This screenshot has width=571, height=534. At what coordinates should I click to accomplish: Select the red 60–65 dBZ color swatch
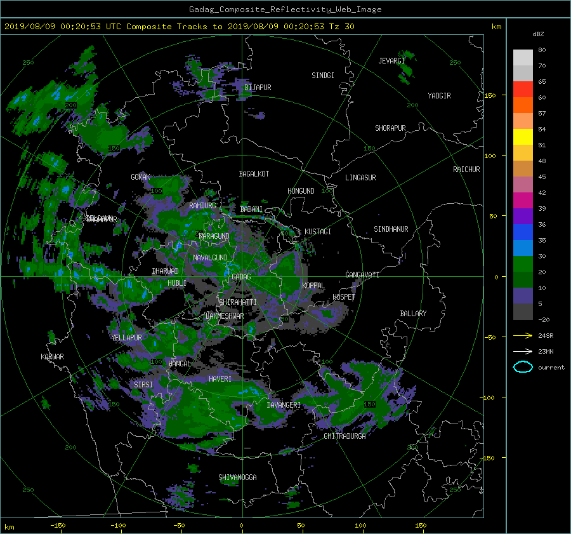pyautogui.click(x=523, y=90)
